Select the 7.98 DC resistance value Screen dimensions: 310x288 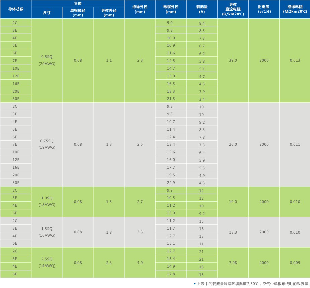pos(233,263)
